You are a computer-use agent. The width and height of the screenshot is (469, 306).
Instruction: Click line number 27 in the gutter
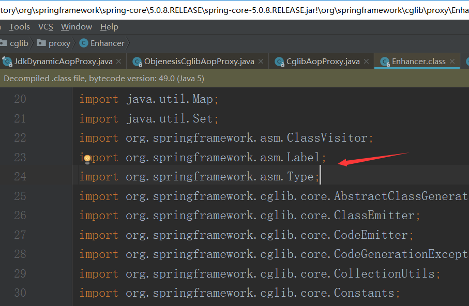20,235
